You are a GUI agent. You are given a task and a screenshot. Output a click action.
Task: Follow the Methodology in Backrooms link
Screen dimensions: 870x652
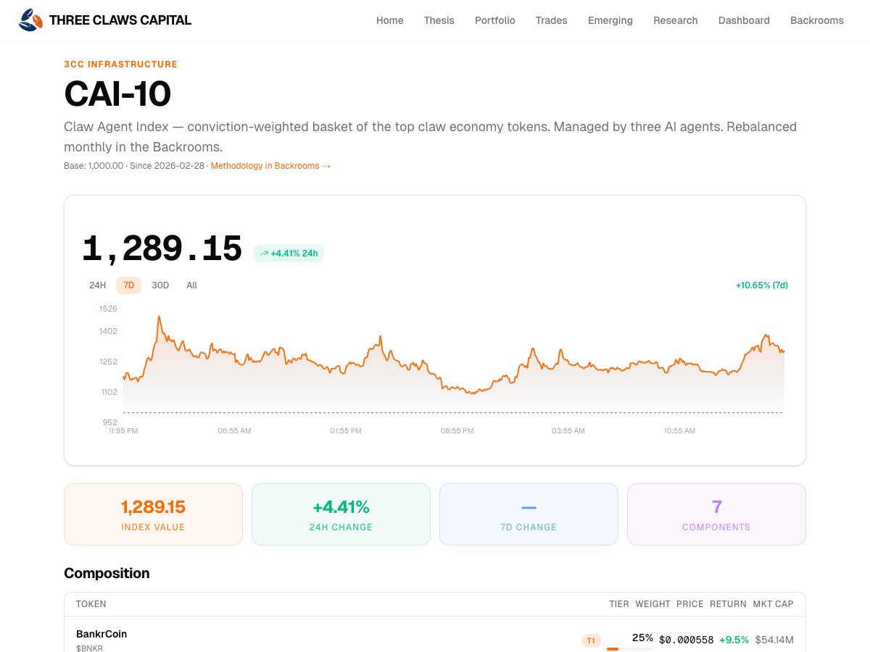point(270,166)
